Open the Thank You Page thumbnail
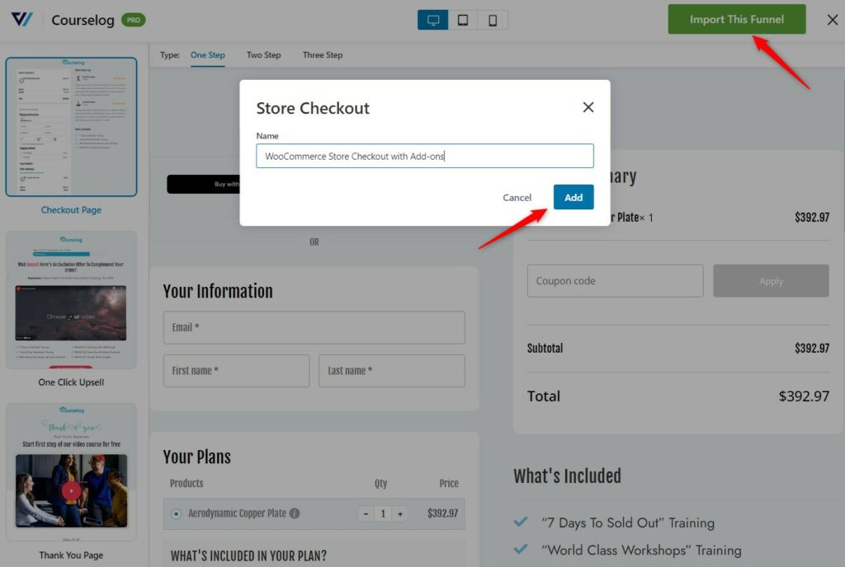This screenshot has height=567, width=845. (x=71, y=472)
